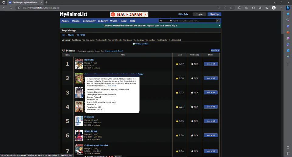Viewport: 292px width, 157px height.
Task: Open the browser profile avatar
Action: (x=273, y=8)
